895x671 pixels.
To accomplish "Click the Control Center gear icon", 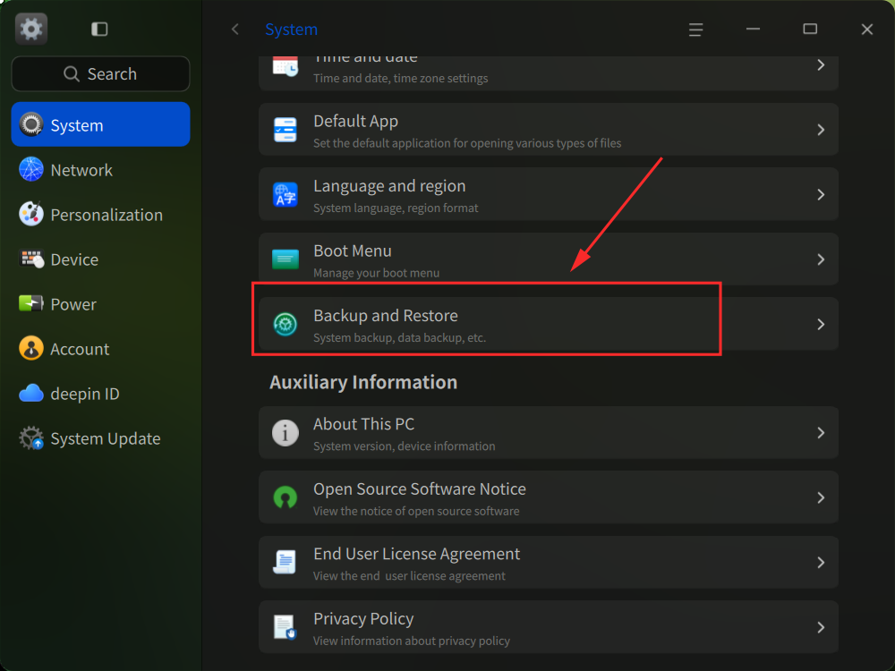I will [30, 29].
